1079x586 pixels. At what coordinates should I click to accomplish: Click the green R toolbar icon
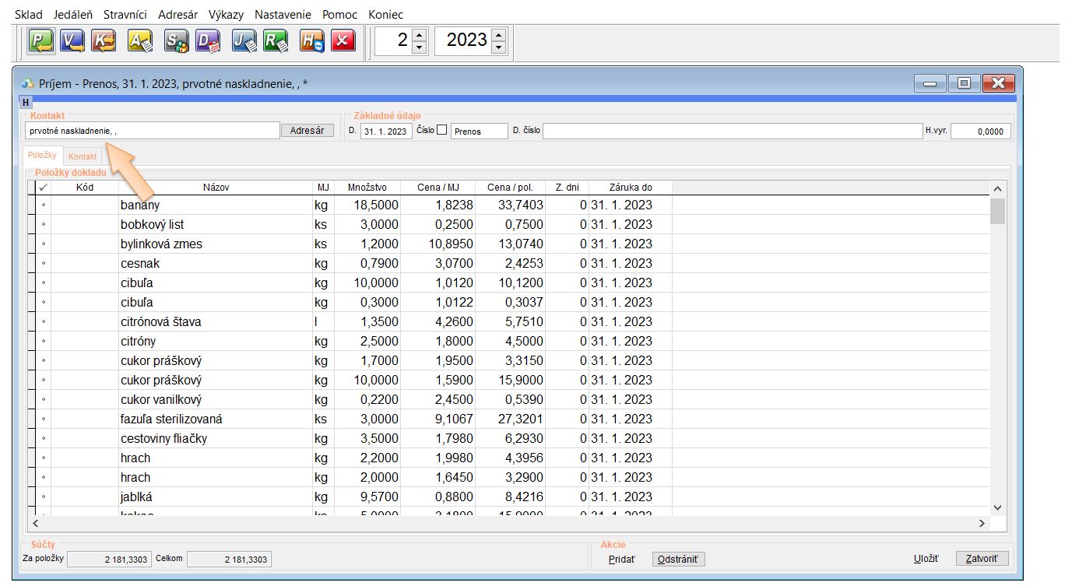(276, 40)
